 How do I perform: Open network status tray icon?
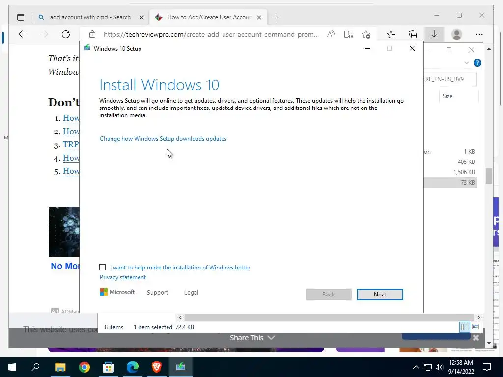(428, 367)
